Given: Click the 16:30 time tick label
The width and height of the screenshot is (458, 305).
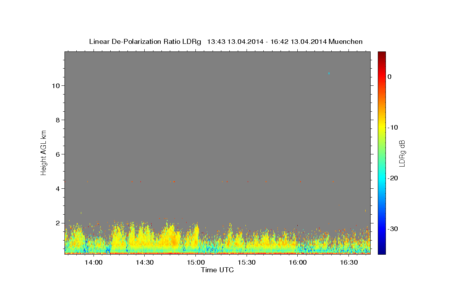Looking at the screenshot, I should [x=349, y=262].
